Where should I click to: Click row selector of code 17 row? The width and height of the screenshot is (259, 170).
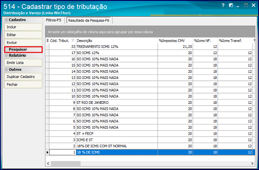(x=47, y=53)
